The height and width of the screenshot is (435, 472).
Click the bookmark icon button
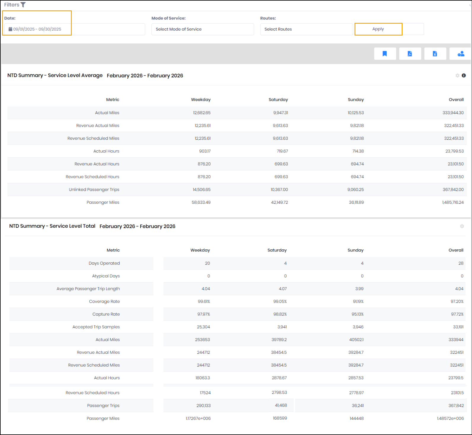385,54
